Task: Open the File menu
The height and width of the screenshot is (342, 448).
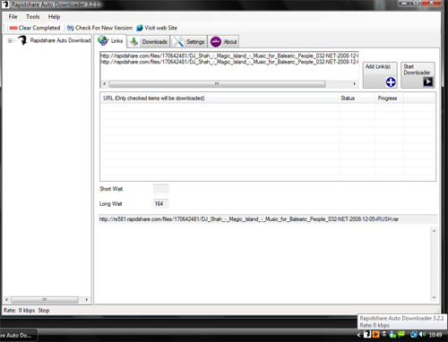Action: tap(13, 17)
